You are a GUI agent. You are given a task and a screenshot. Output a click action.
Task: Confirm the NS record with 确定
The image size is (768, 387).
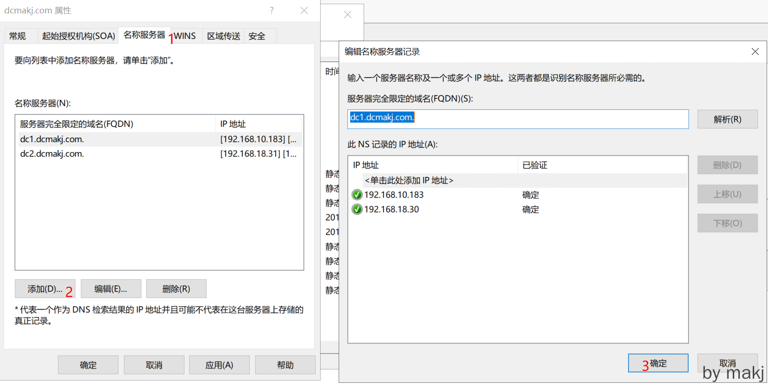point(658,363)
